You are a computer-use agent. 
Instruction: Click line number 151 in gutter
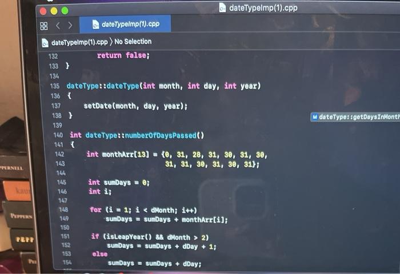point(65,236)
